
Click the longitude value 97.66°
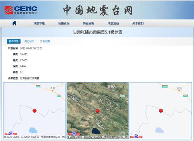coord(24,60)
